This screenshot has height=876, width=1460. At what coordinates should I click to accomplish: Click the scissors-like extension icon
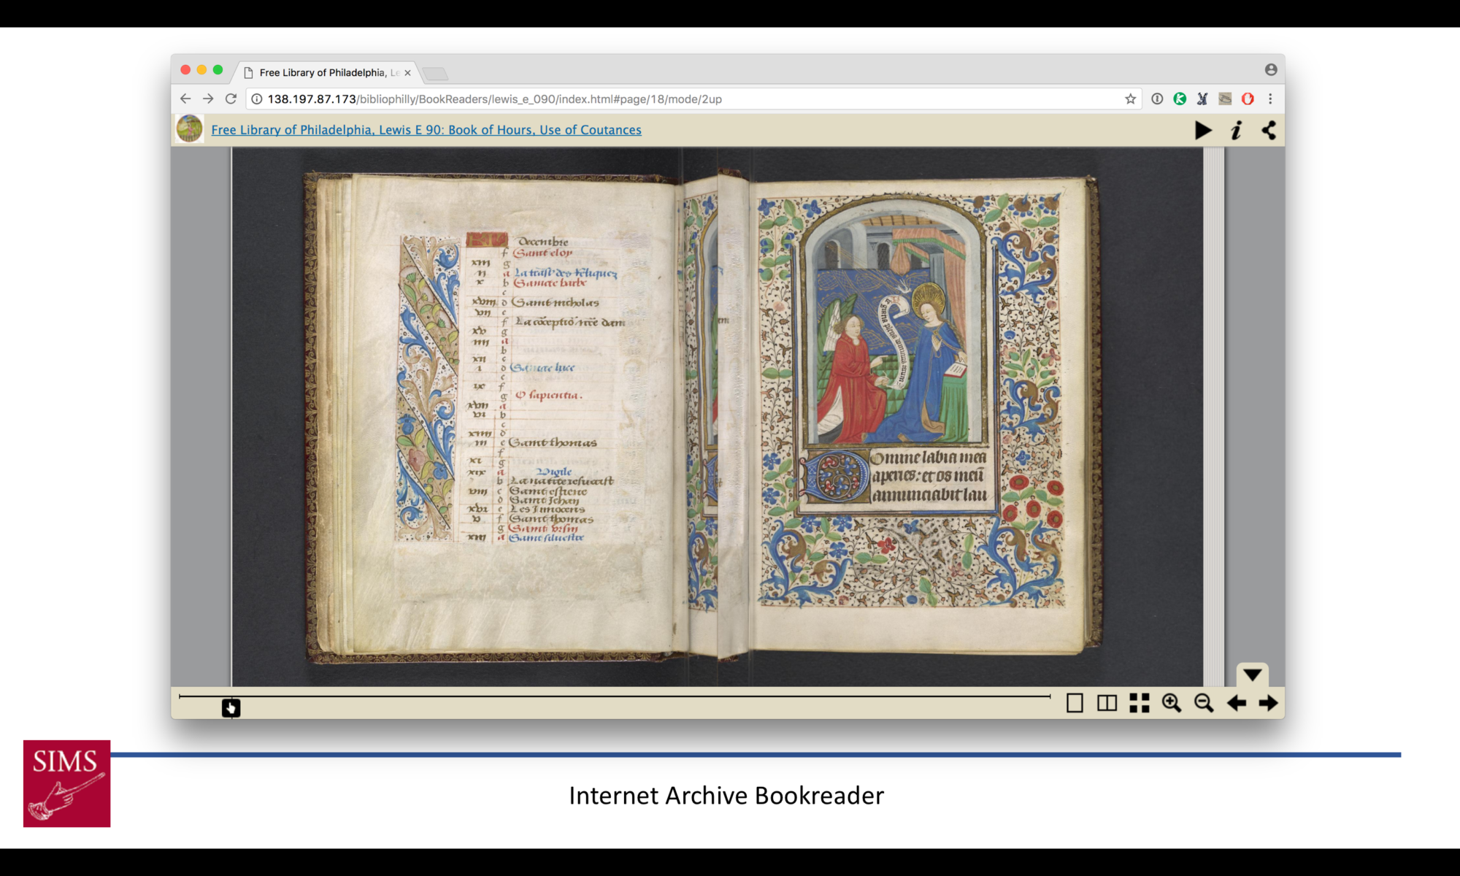[x=1202, y=99]
